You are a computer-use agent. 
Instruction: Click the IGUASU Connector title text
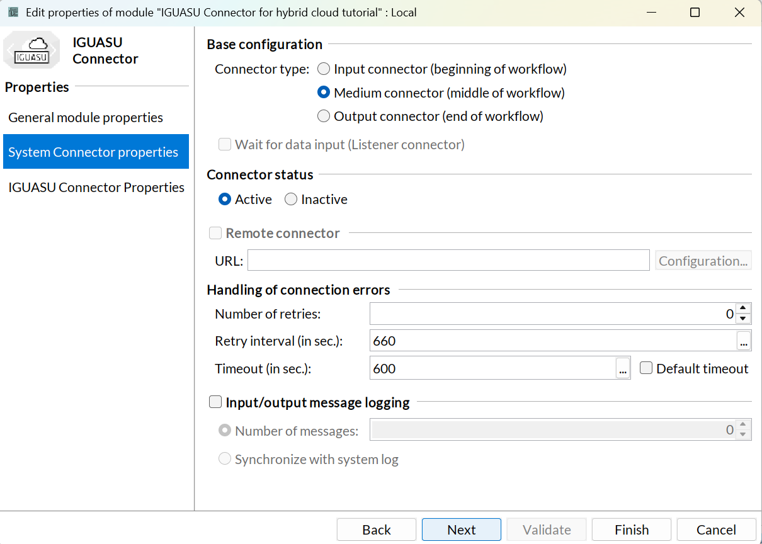point(105,50)
